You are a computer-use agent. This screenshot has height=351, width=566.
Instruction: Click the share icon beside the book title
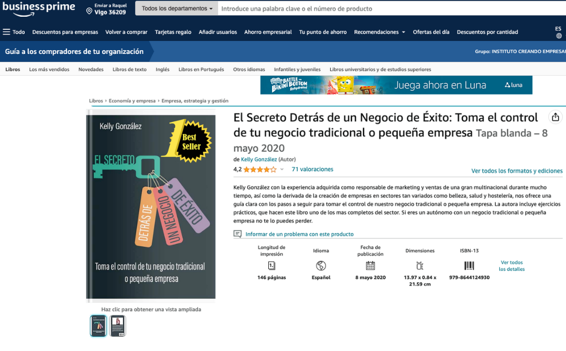(555, 117)
